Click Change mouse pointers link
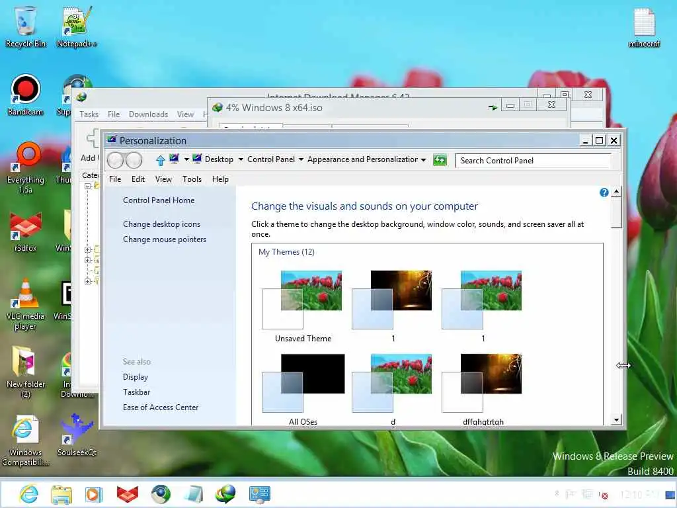The image size is (677, 508). click(x=165, y=239)
